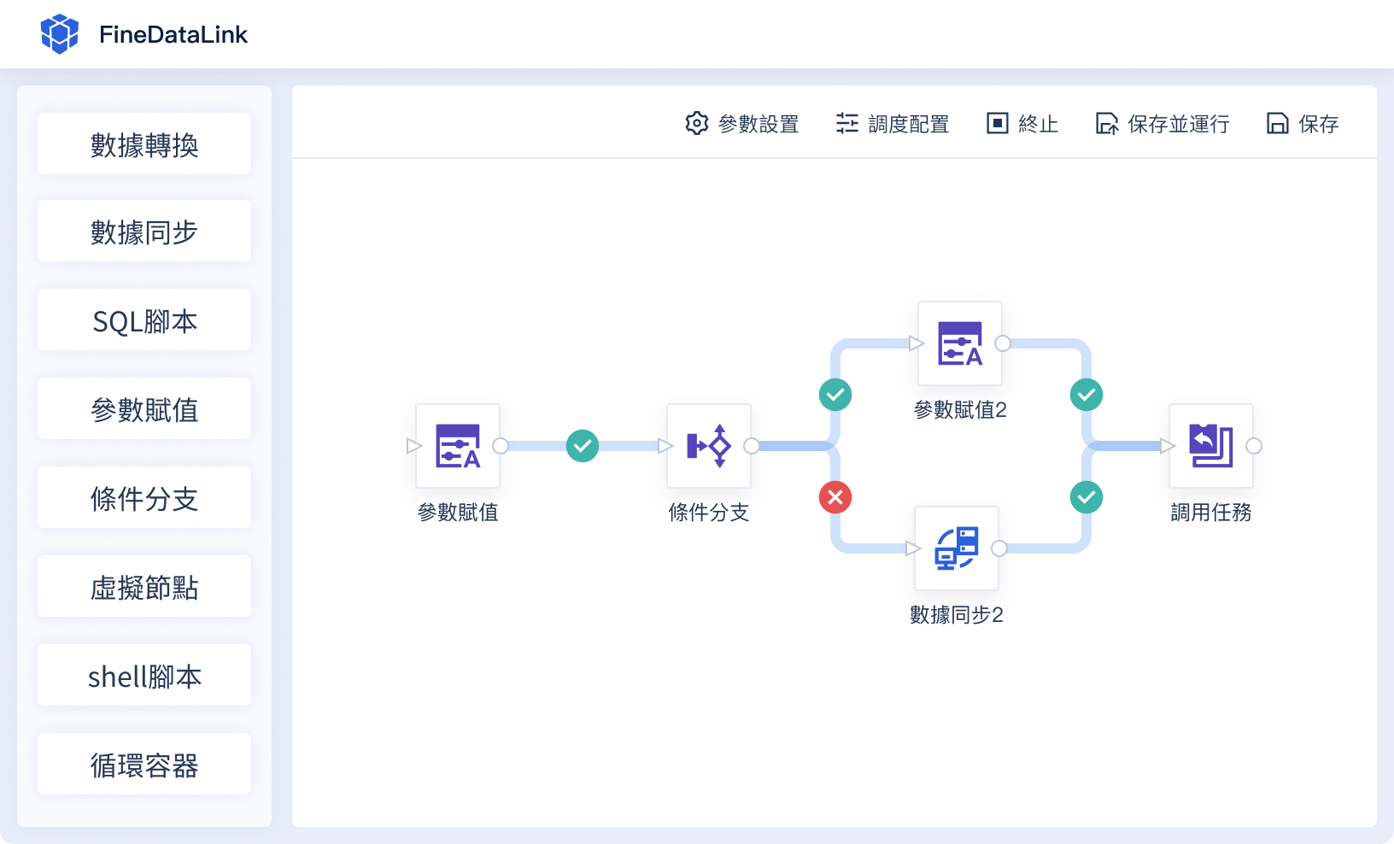
Task: Click green check between 參數賦值 and 條件分支
Action: click(583, 446)
